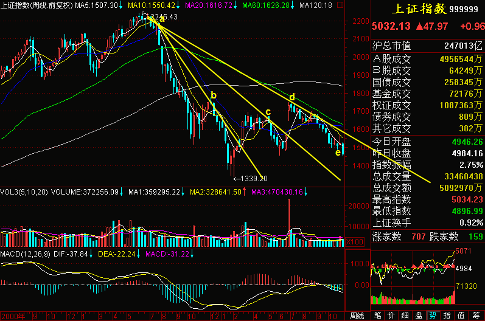485x321 pixels.
Task: Click the X100 volume multiplier label
Action: 355,241
